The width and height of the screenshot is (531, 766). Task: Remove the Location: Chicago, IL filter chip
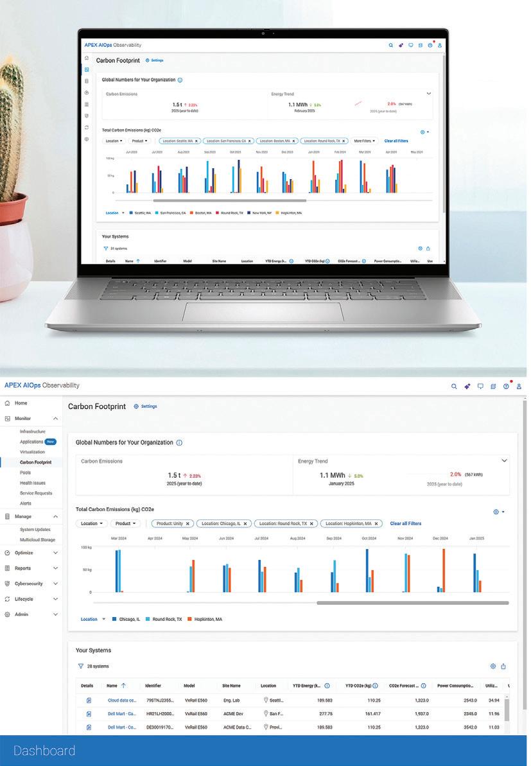point(245,524)
